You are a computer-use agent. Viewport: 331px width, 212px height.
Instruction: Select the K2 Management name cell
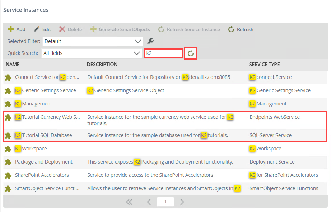(x=33, y=104)
